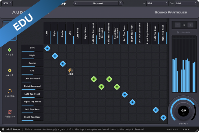Open the Out 9.1.6 format dropdown

click(186, 3)
